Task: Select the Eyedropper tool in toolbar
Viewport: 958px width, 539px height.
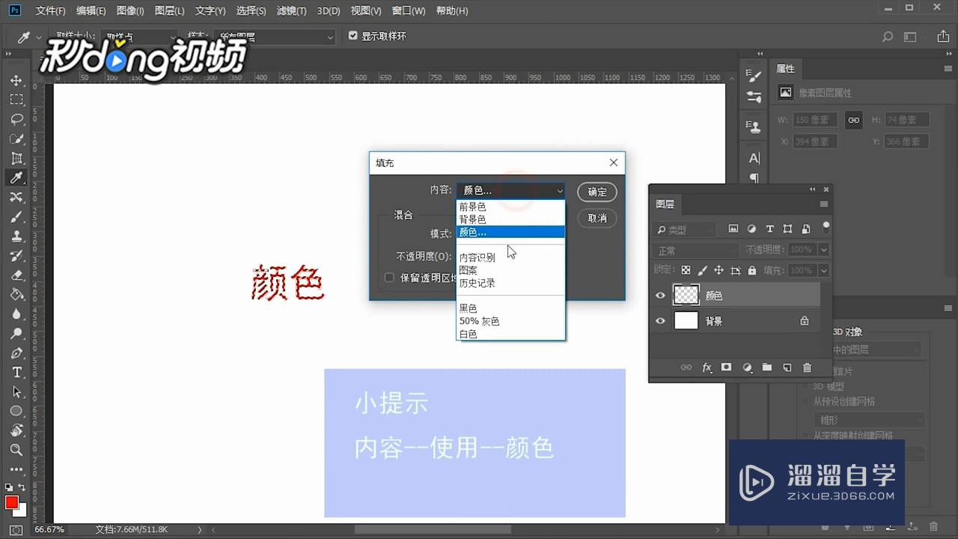Action: pyautogui.click(x=16, y=177)
